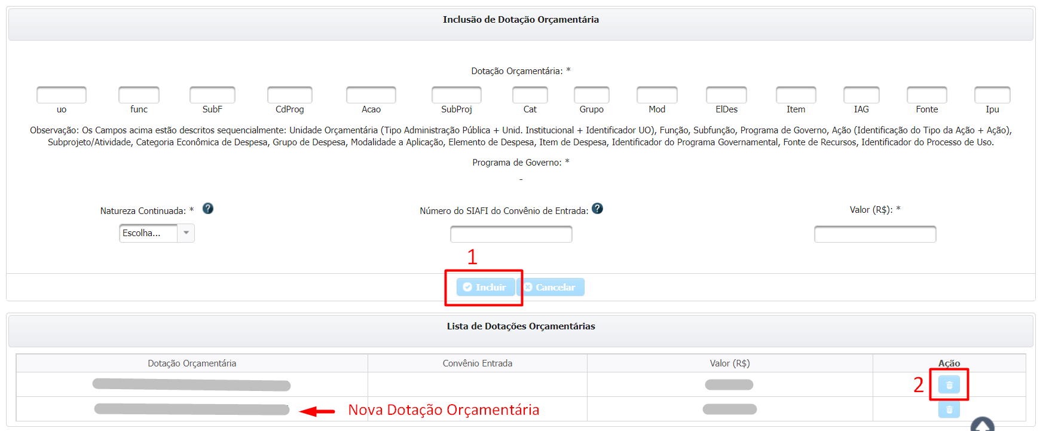This screenshot has height=431, width=1043.
Task: Click the help icon beside Número do SIAFI
Action: [597, 209]
